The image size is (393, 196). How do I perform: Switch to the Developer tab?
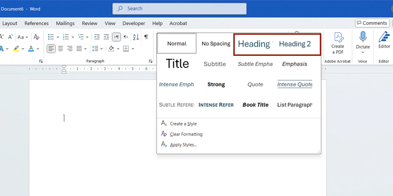point(134,23)
